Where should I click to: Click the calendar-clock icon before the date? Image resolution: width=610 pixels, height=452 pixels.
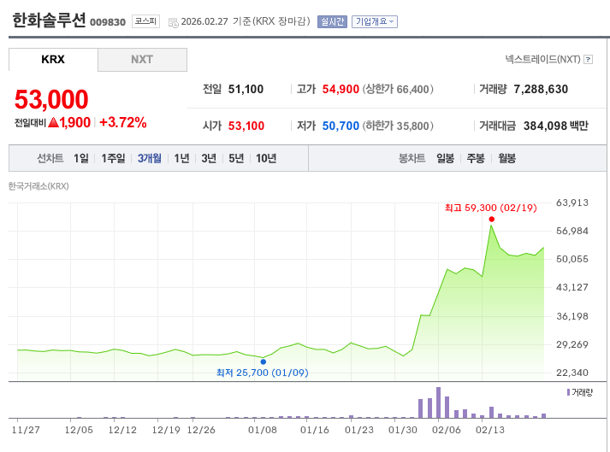[x=173, y=22]
